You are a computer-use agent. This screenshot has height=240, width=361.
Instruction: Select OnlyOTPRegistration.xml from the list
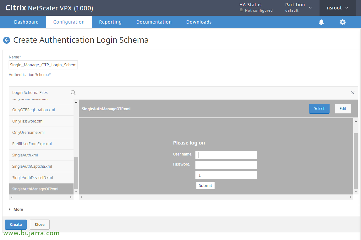coord(41,110)
